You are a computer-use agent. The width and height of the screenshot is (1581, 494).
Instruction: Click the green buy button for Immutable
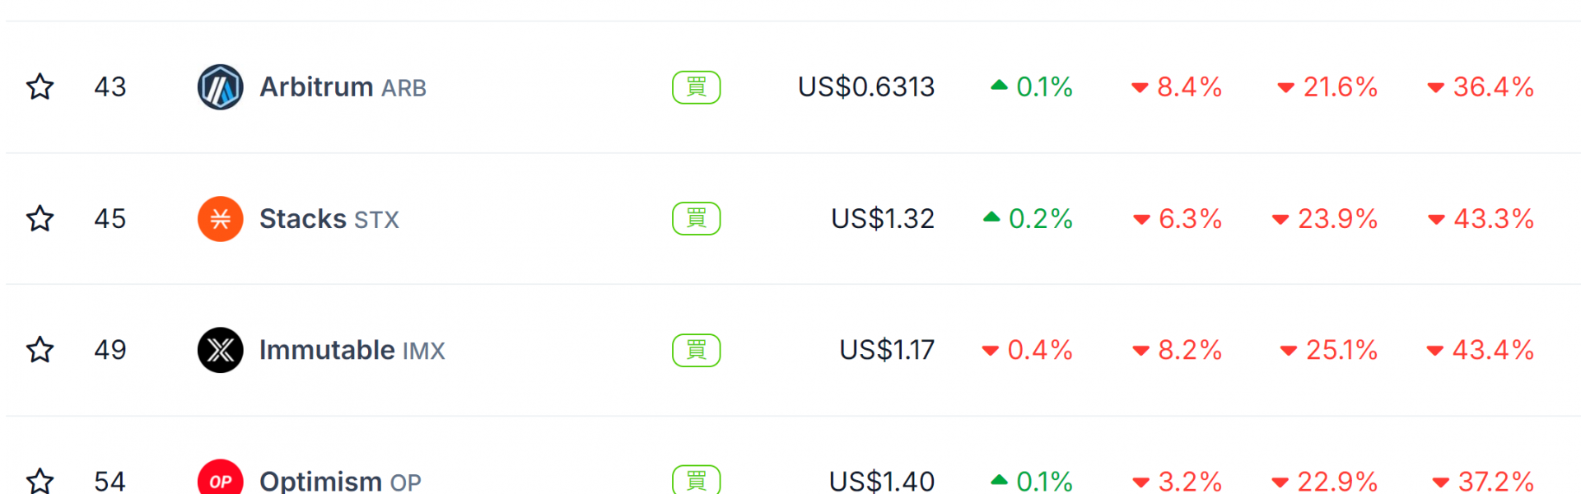pyautogui.click(x=697, y=350)
